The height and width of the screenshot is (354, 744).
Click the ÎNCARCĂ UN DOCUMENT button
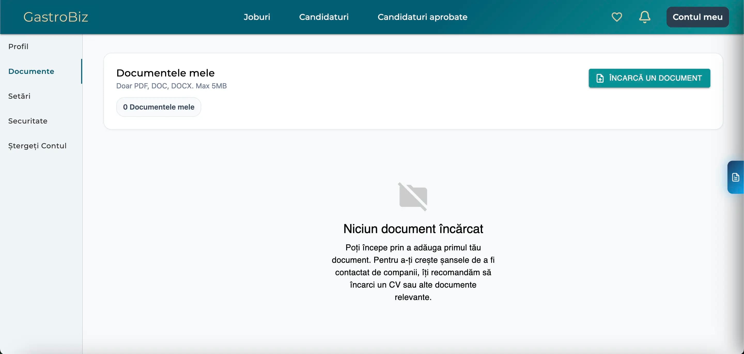[649, 78]
